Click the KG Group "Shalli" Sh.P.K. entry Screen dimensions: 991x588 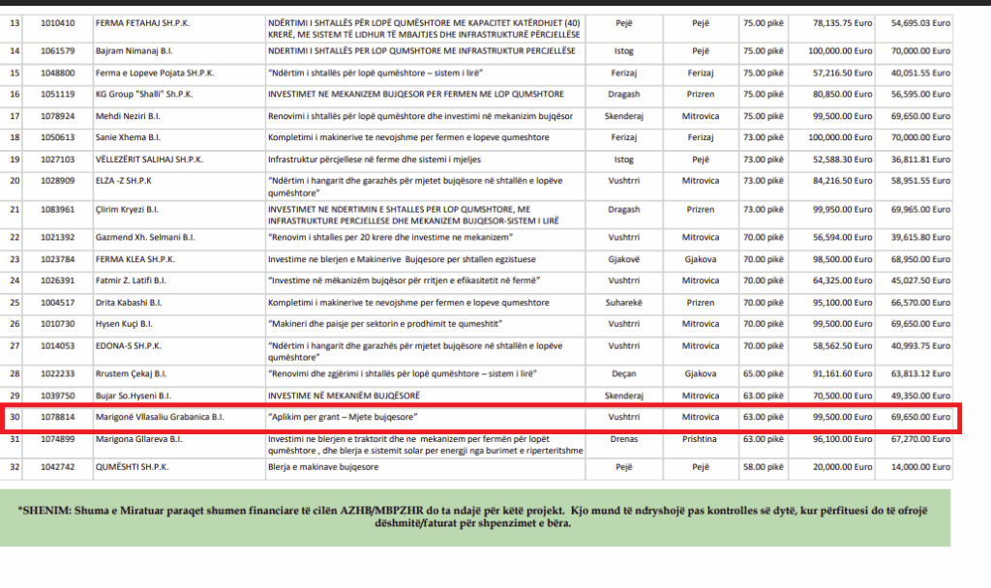(146, 94)
